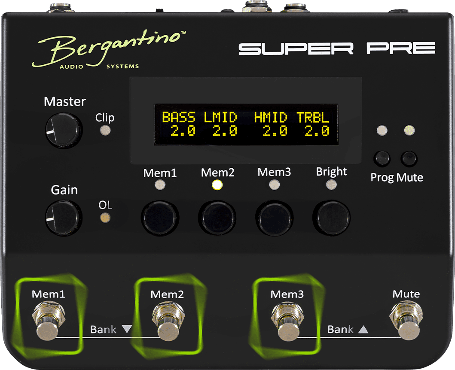Push the Mem1 panel button below display

coord(160,218)
